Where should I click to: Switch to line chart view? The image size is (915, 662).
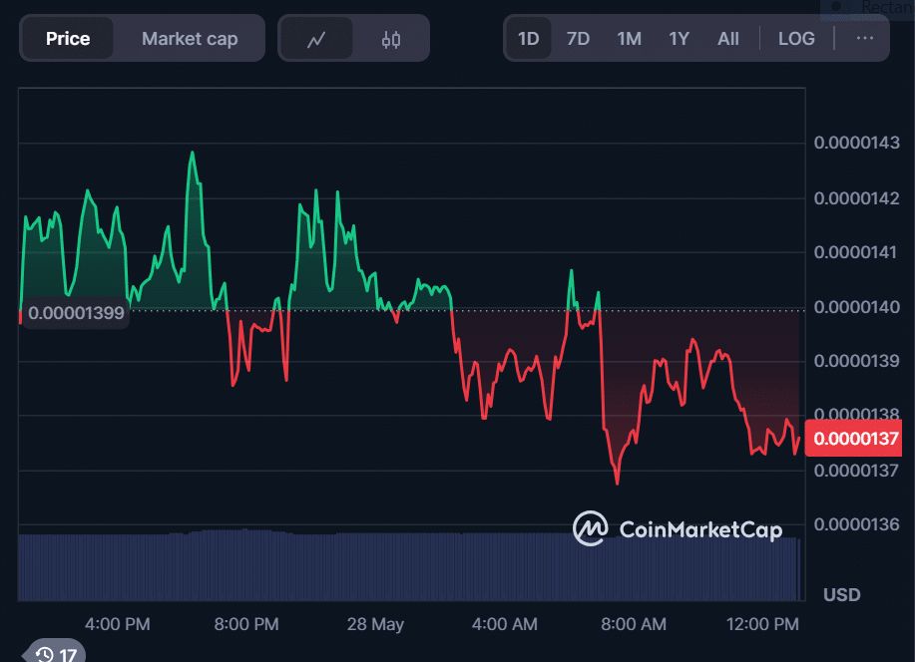click(x=316, y=39)
